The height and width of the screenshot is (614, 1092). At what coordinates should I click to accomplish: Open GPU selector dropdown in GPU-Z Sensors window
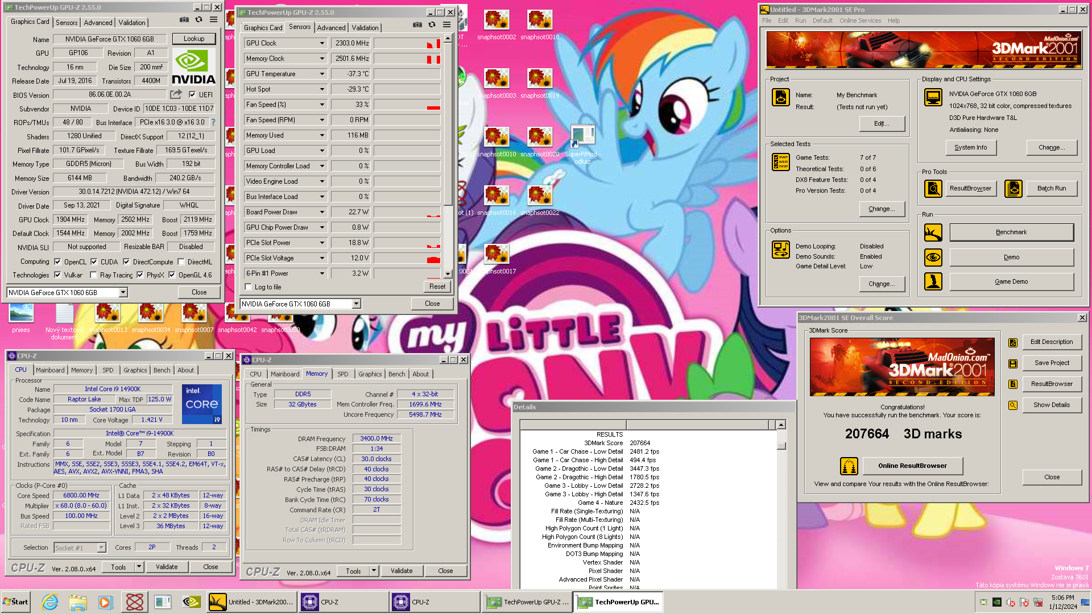[356, 304]
